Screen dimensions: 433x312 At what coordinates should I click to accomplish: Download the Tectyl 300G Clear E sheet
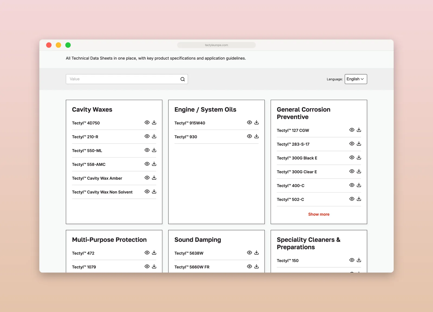[359, 171]
